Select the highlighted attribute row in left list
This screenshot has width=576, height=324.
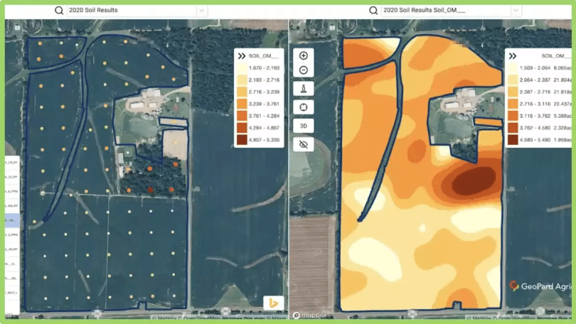click(x=12, y=220)
